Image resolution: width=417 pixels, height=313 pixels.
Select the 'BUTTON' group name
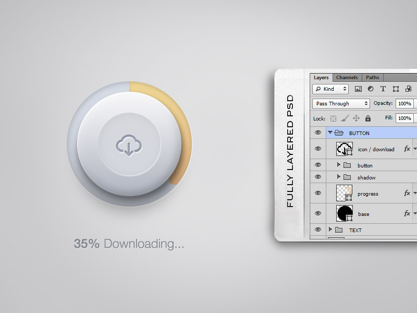[359, 133]
